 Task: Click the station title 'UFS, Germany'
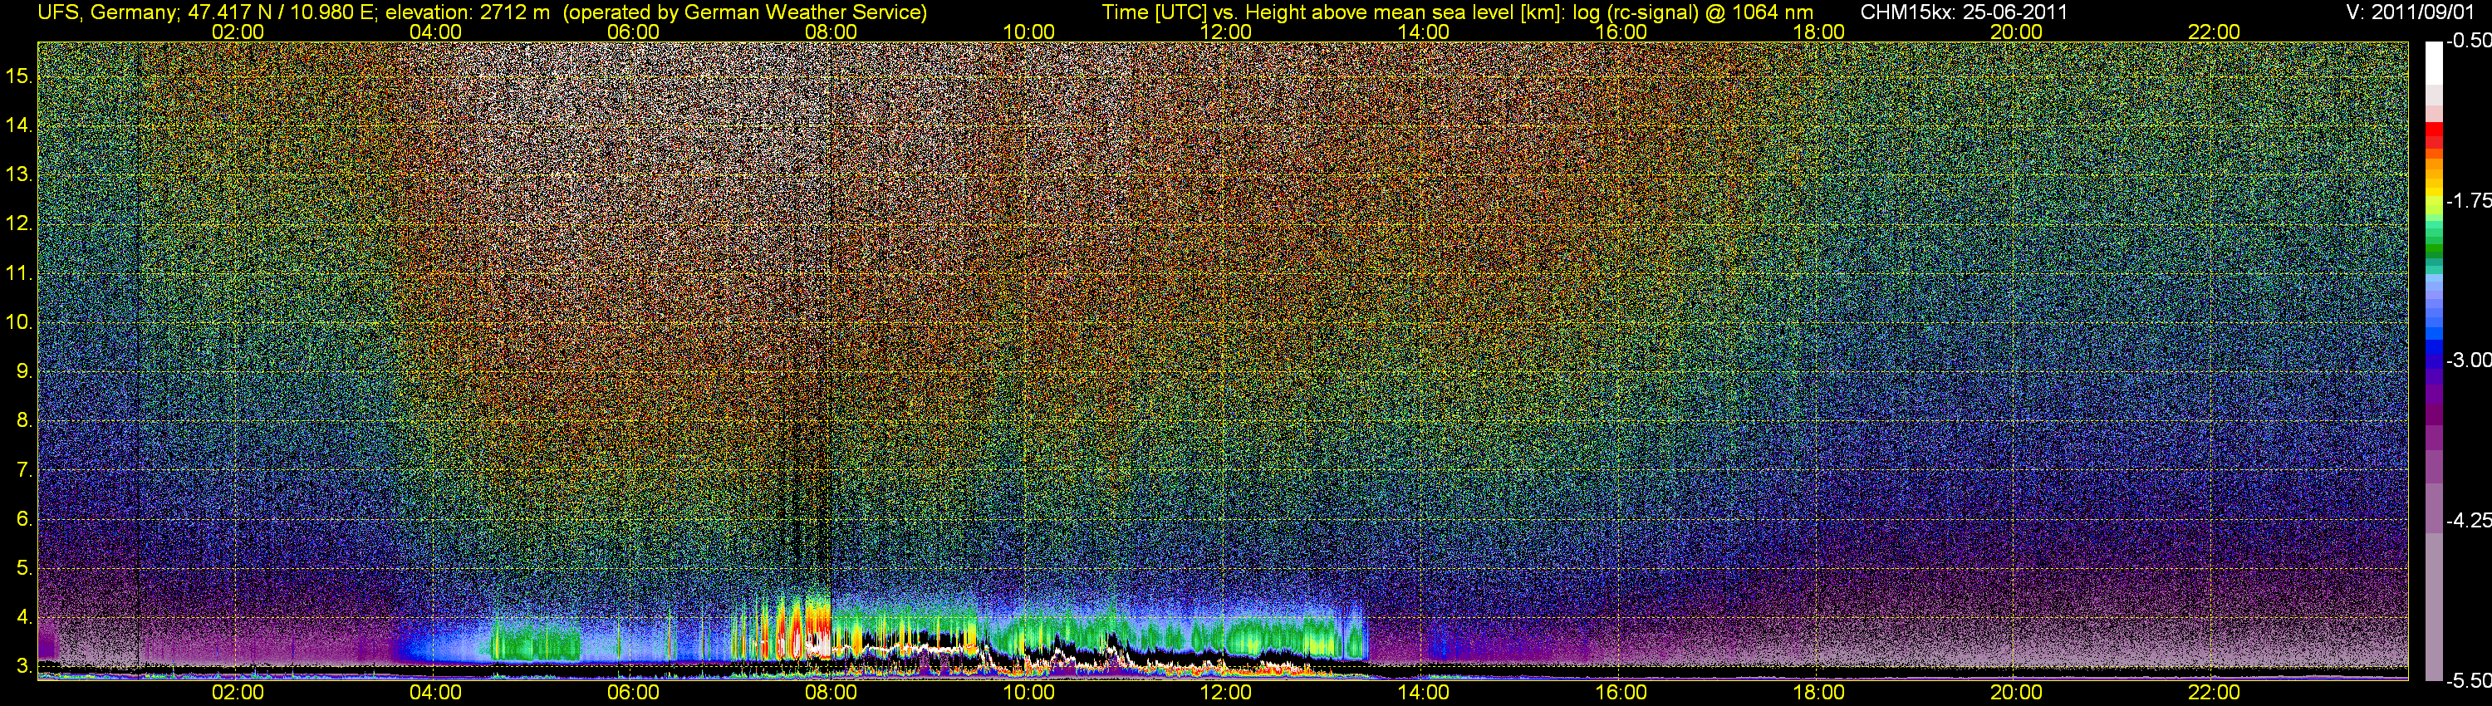[x=105, y=12]
